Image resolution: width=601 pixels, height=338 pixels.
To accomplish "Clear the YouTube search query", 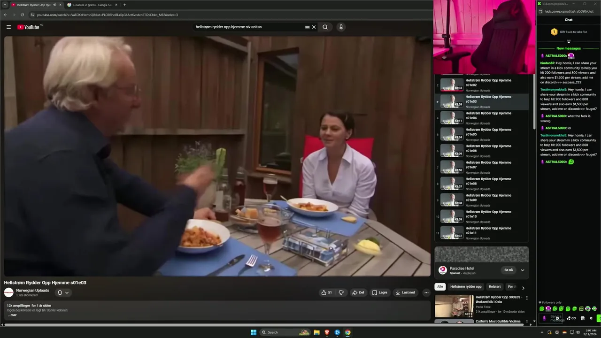I will click(x=314, y=27).
